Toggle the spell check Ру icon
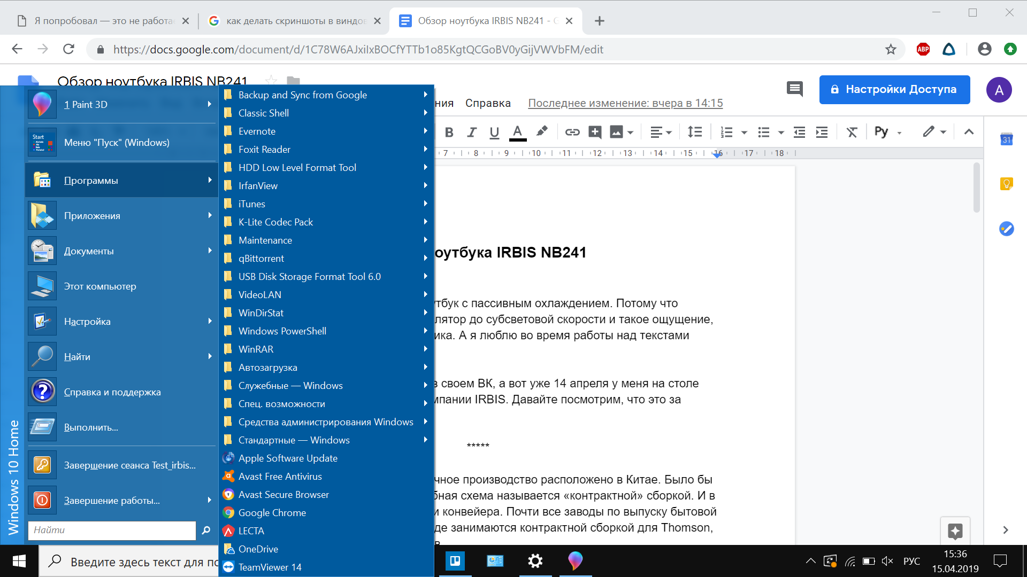Viewport: 1027px width, 577px height. coord(881,132)
